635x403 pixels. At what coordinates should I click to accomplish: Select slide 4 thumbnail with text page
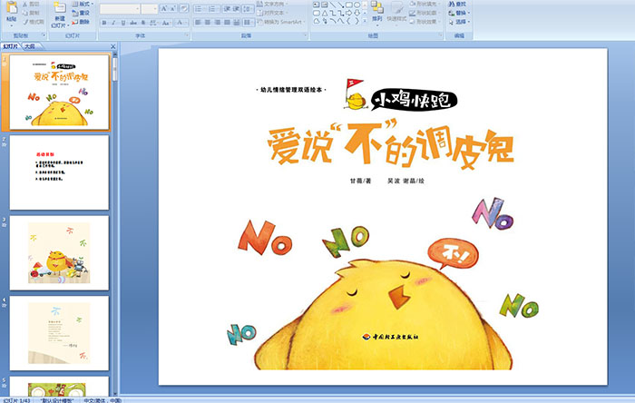[x=59, y=333]
